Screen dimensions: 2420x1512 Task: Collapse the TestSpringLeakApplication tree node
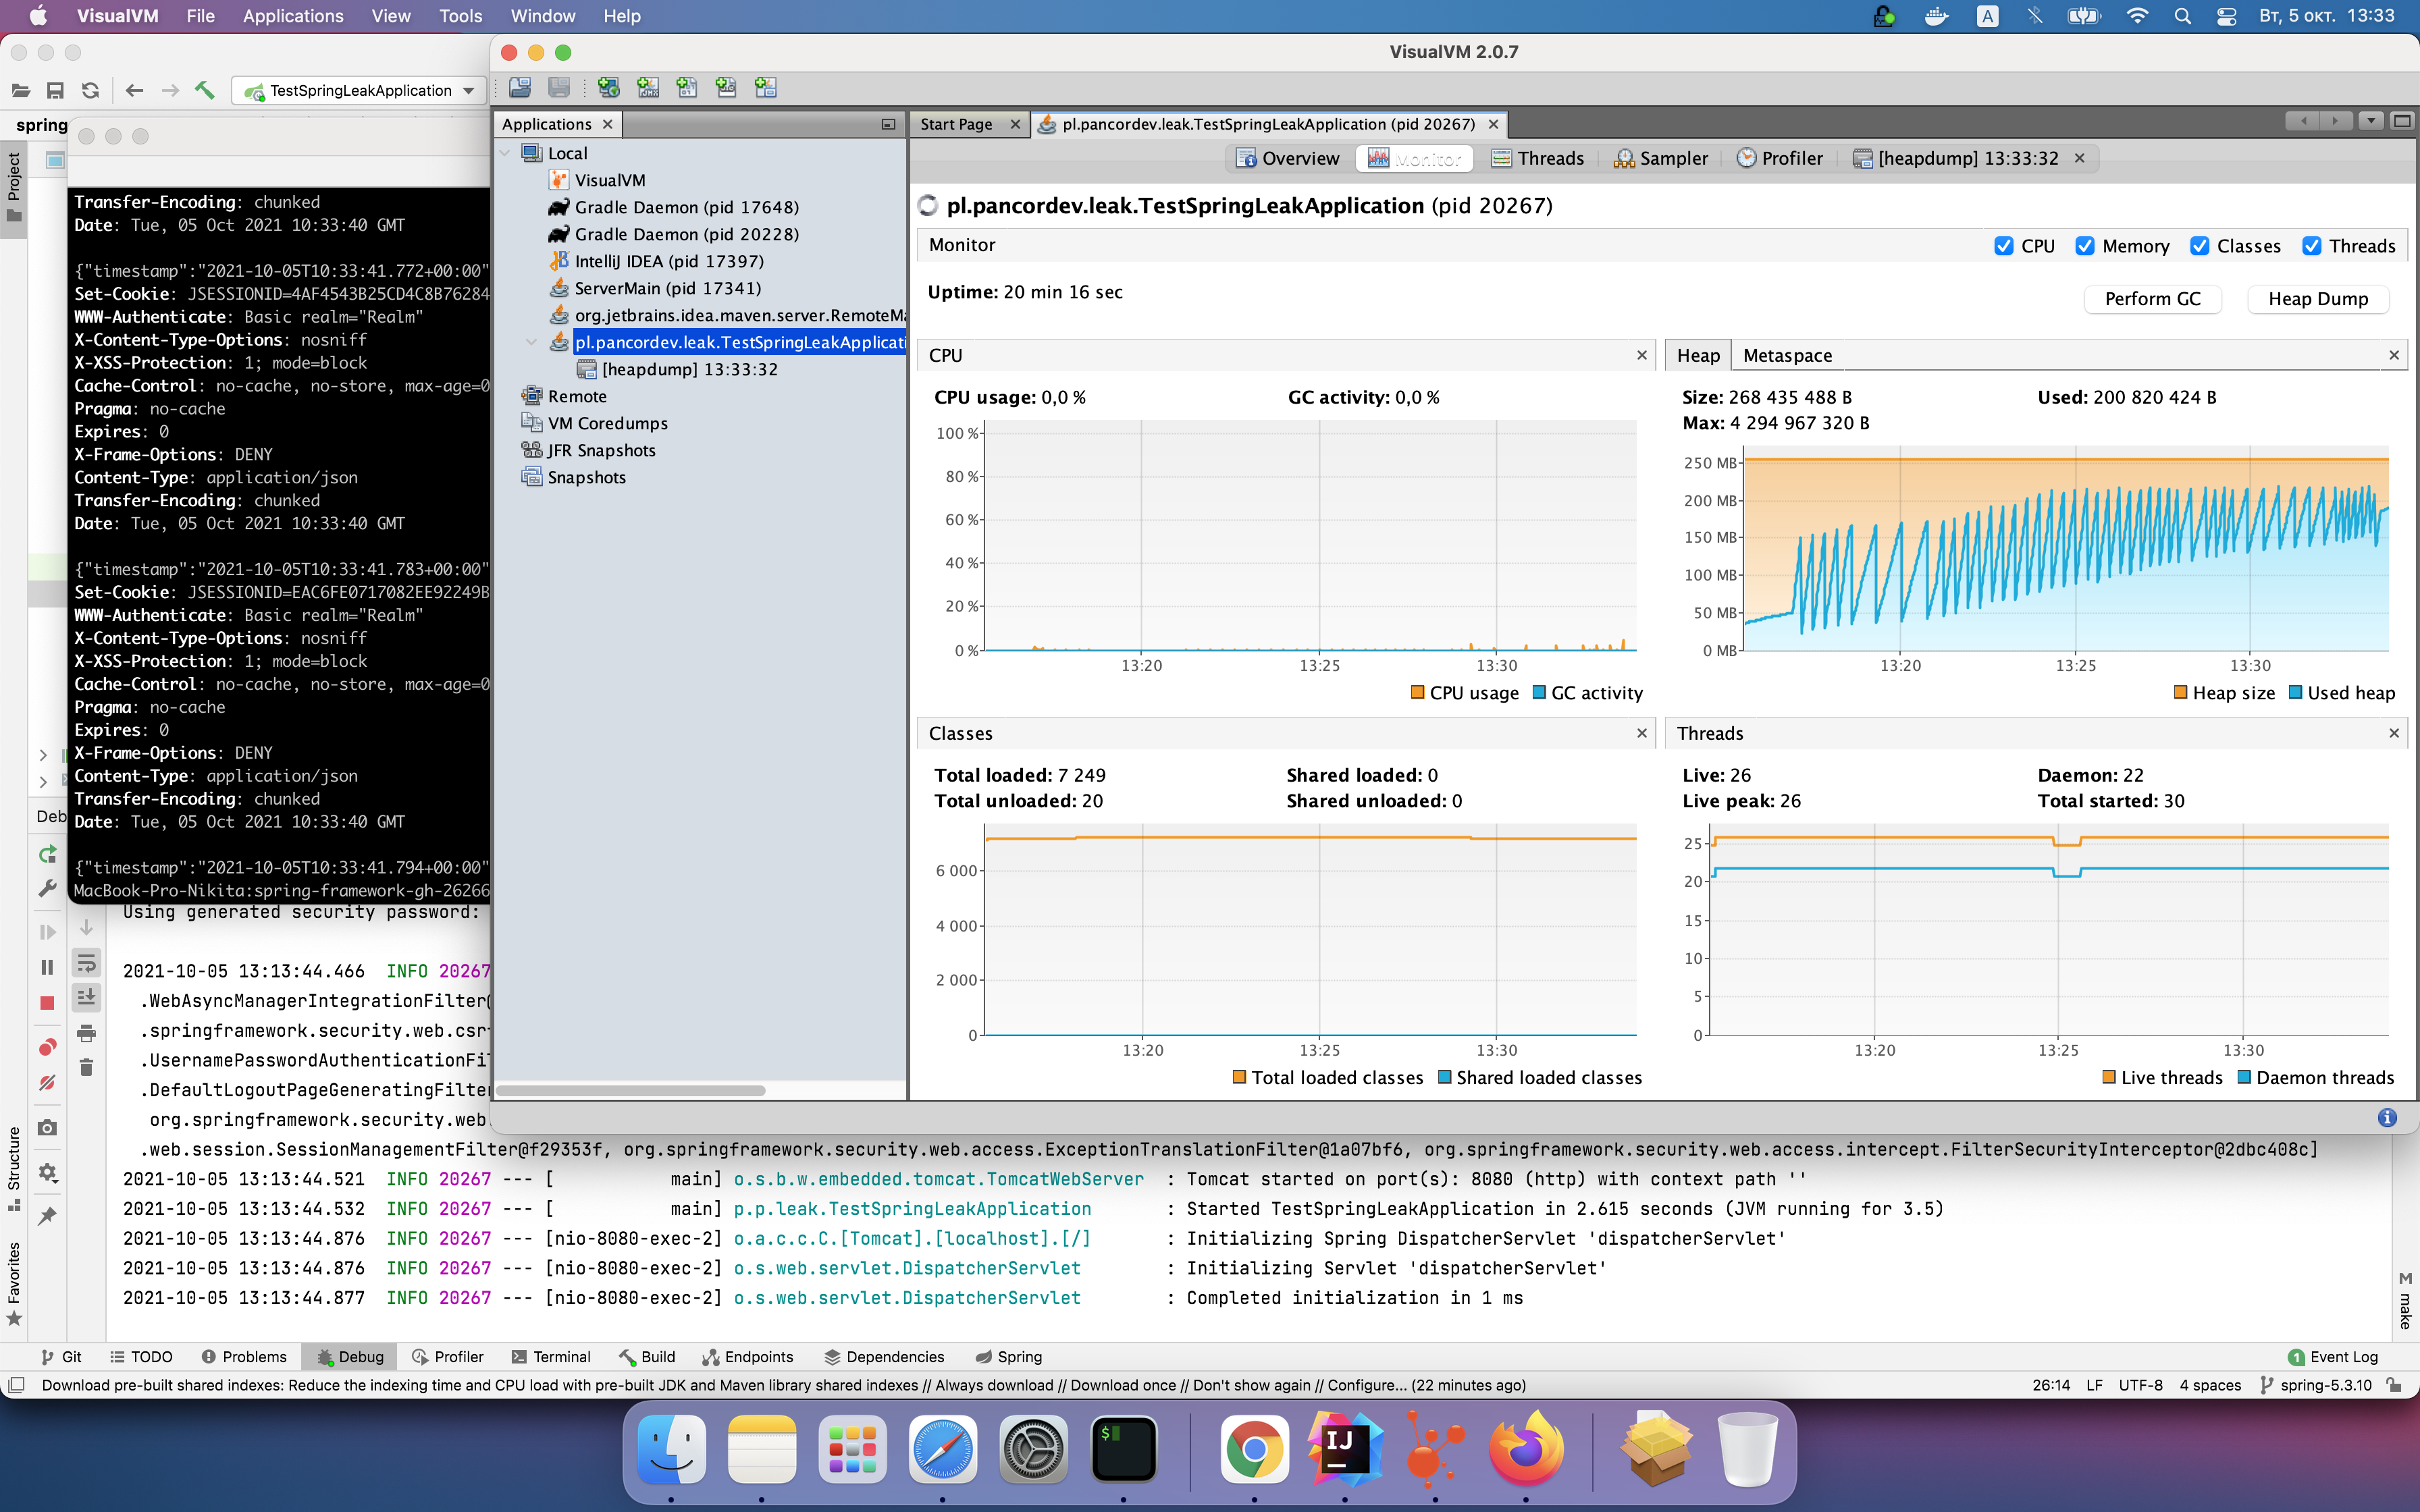coord(532,342)
